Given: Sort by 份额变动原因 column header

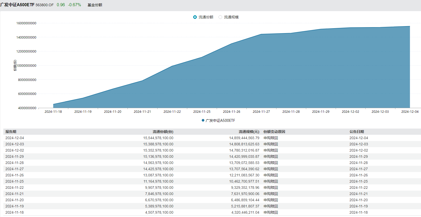Looking at the screenshot, I should pyautogui.click(x=274, y=132).
